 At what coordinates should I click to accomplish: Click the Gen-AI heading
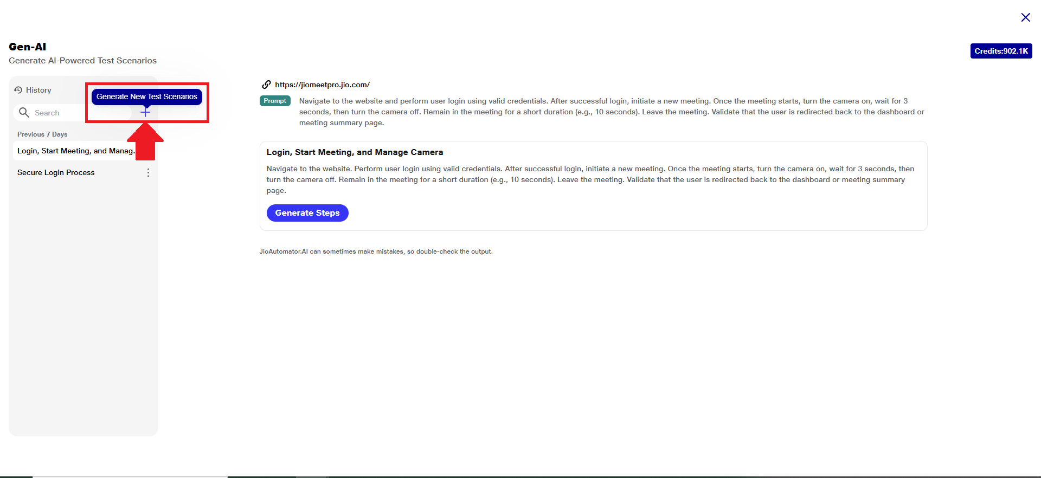(x=28, y=47)
